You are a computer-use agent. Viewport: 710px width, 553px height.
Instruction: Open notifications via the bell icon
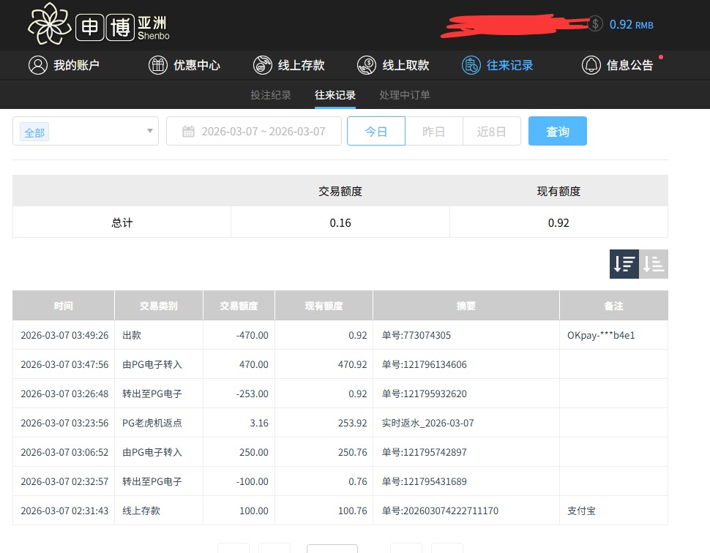click(591, 65)
